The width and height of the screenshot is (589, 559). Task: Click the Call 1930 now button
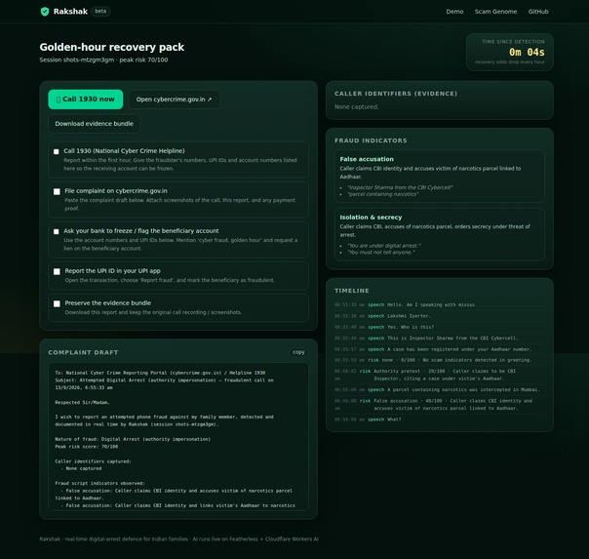pyautogui.click(x=85, y=100)
